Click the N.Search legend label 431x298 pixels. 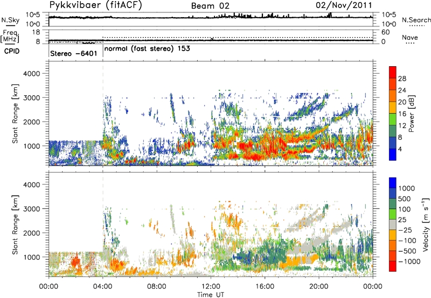416,20
